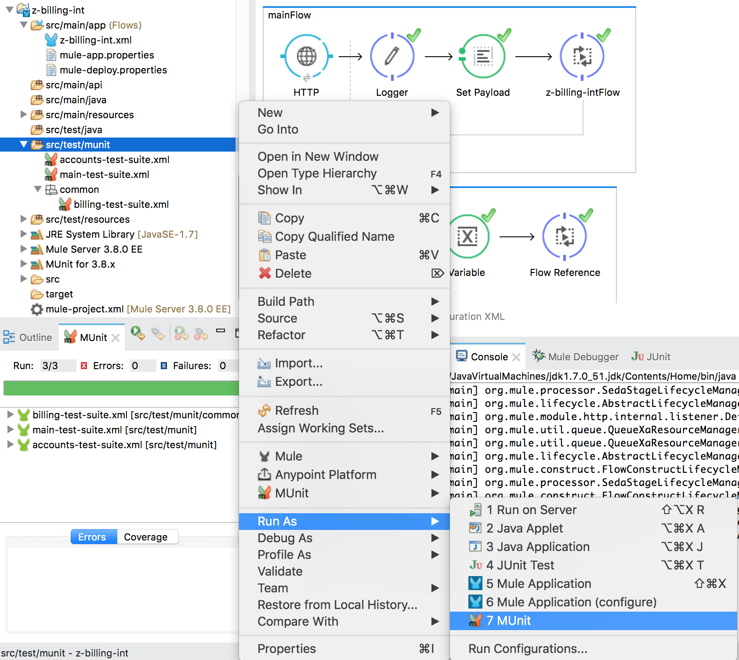Screen dimensions: 739x660
Task: Click the Coverage button
Action: pos(146,537)
